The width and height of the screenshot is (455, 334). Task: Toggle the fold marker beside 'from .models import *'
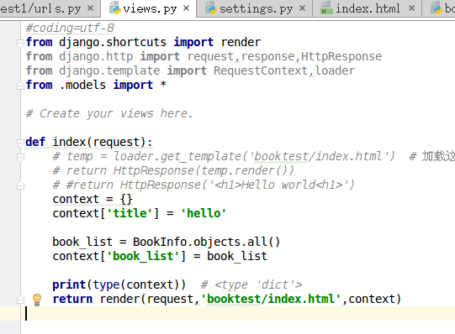pyautogui.click(x=20, y=86)
